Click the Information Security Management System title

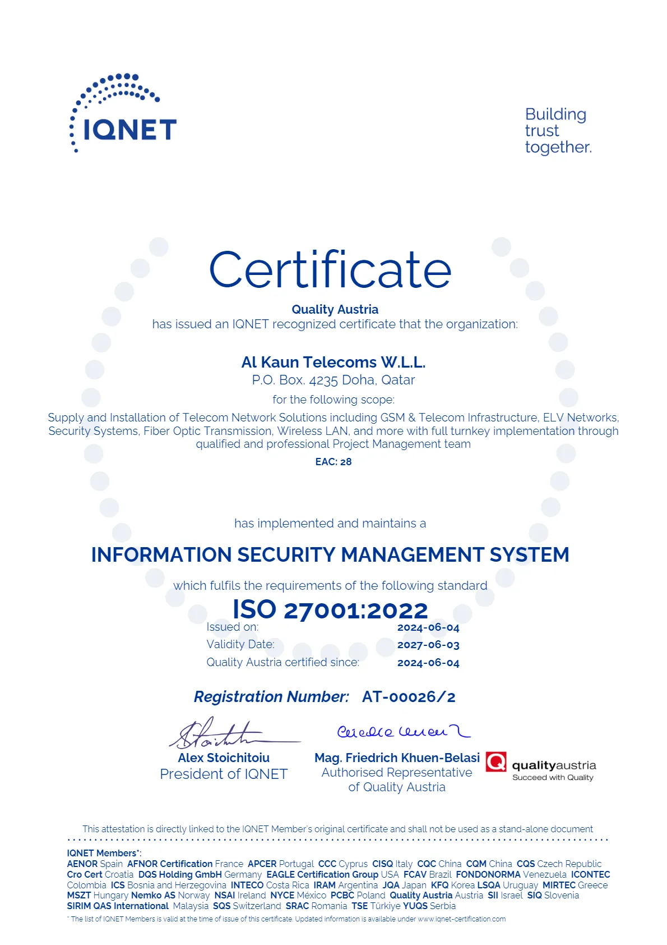[x=330, y=554]
